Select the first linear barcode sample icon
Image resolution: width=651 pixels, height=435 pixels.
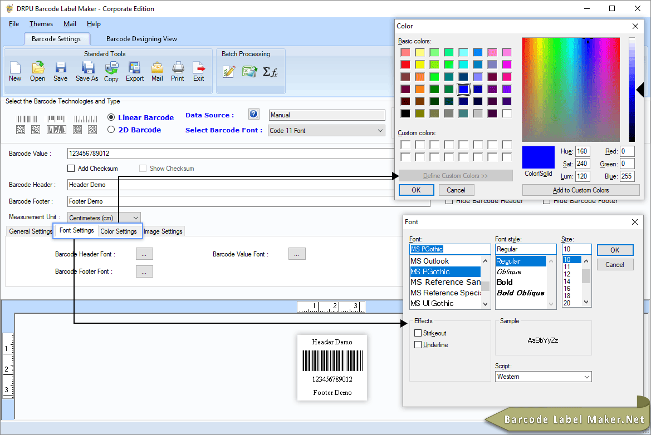(x=27, y=119)
